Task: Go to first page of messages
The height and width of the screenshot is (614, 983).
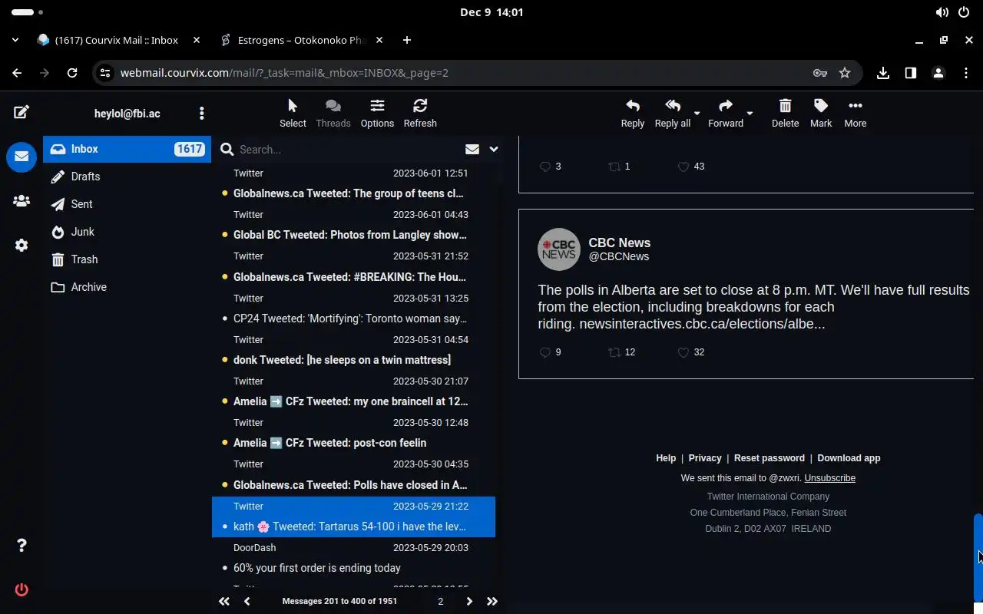Action: click(223, 602)
